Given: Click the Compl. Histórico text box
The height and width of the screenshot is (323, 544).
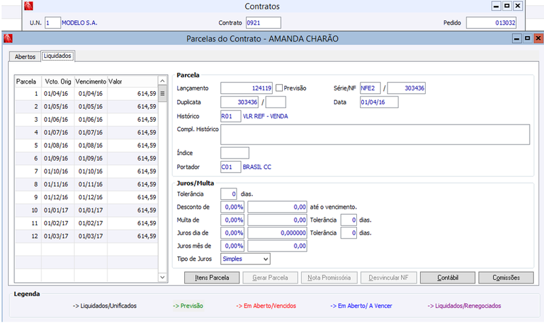Looking at the screenshot, I should click(x=375, y=135).
